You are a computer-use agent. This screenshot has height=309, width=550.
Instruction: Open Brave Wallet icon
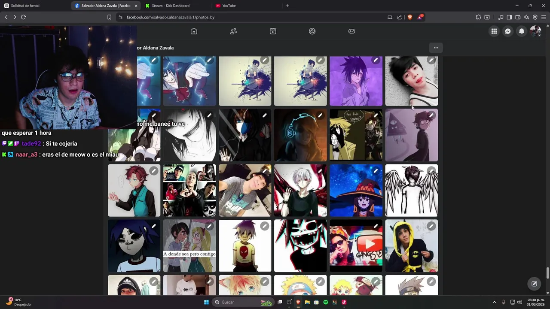coord(518,17)
